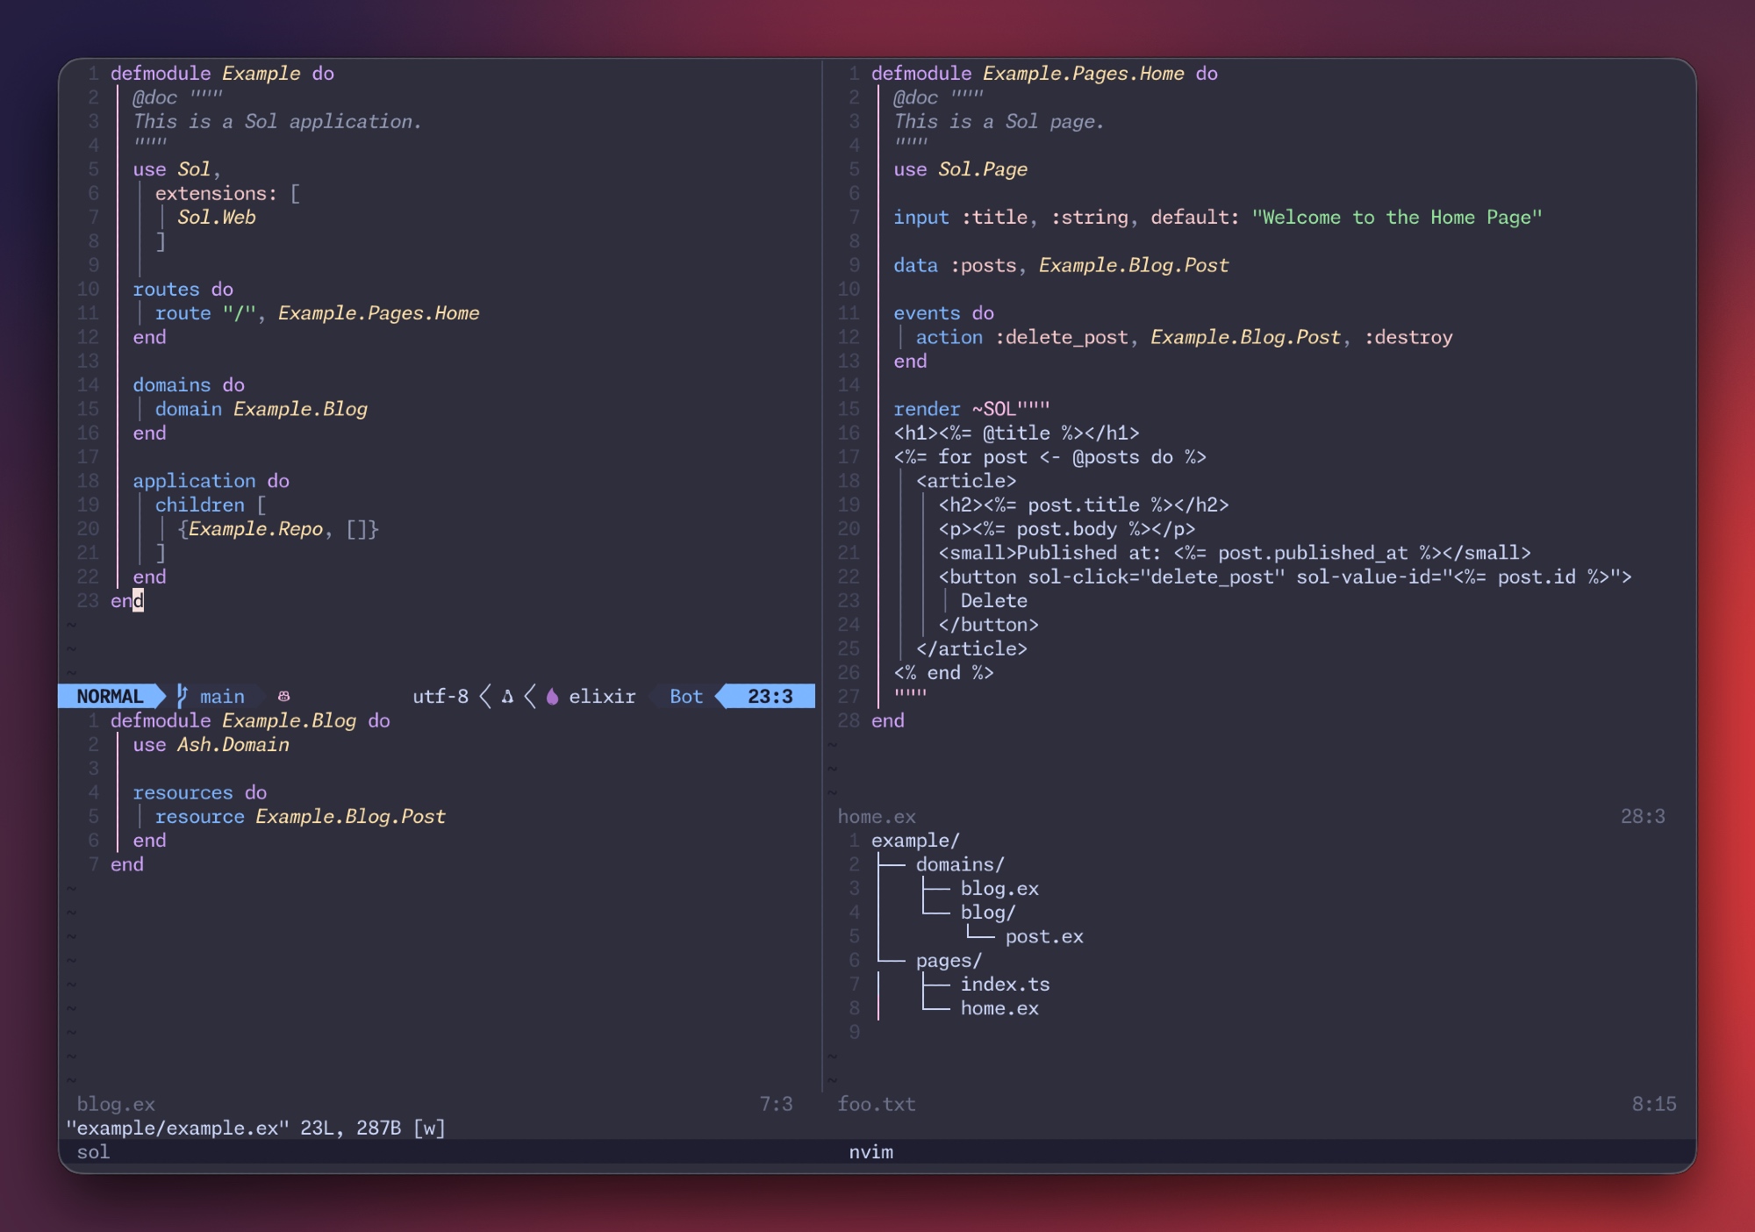1755x1232 pixels.
Task: Click the nvim tmux window label
Action: [870, 1151]
